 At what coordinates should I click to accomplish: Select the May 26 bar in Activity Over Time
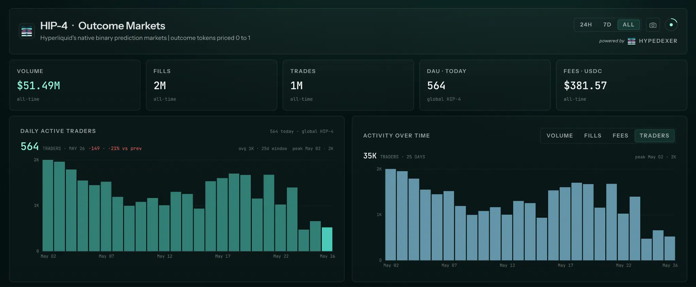point(669,248)
